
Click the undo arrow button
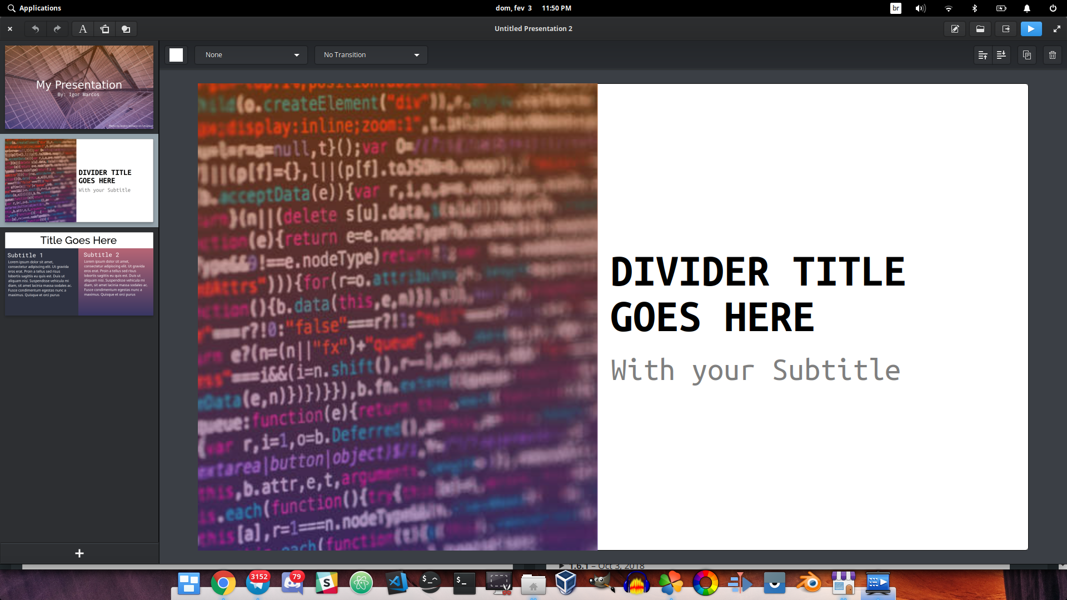pos(35,29)
